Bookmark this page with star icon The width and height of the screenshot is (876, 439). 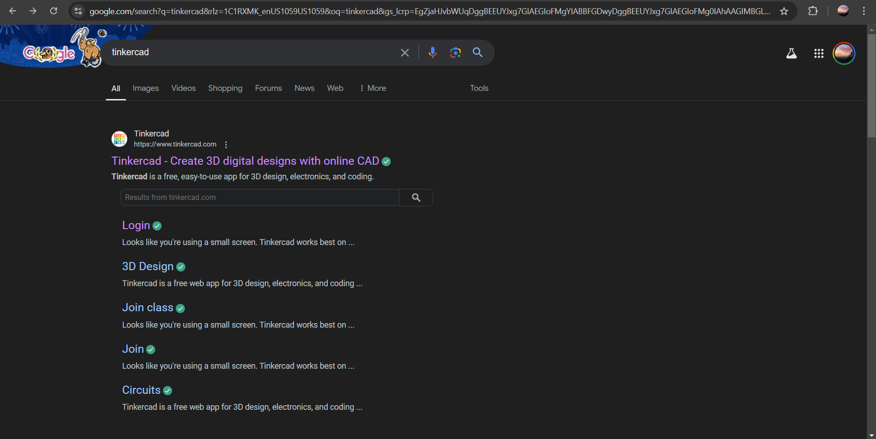pos(784,11)
